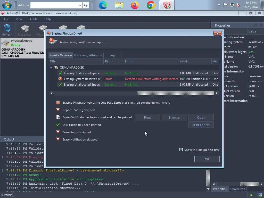Image resolution: width=264 pixels, height=198 pixels.
Task: Click the results scrollbar left arrow
Action: coord(52,93)
